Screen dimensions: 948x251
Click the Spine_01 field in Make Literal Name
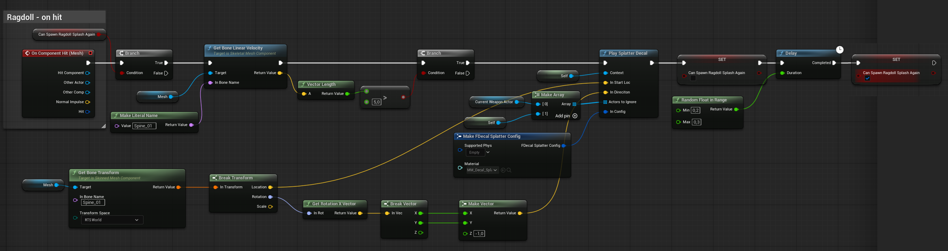pos(144,126)
